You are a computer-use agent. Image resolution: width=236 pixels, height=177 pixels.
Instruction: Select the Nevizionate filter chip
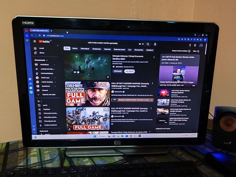point(97,49)
